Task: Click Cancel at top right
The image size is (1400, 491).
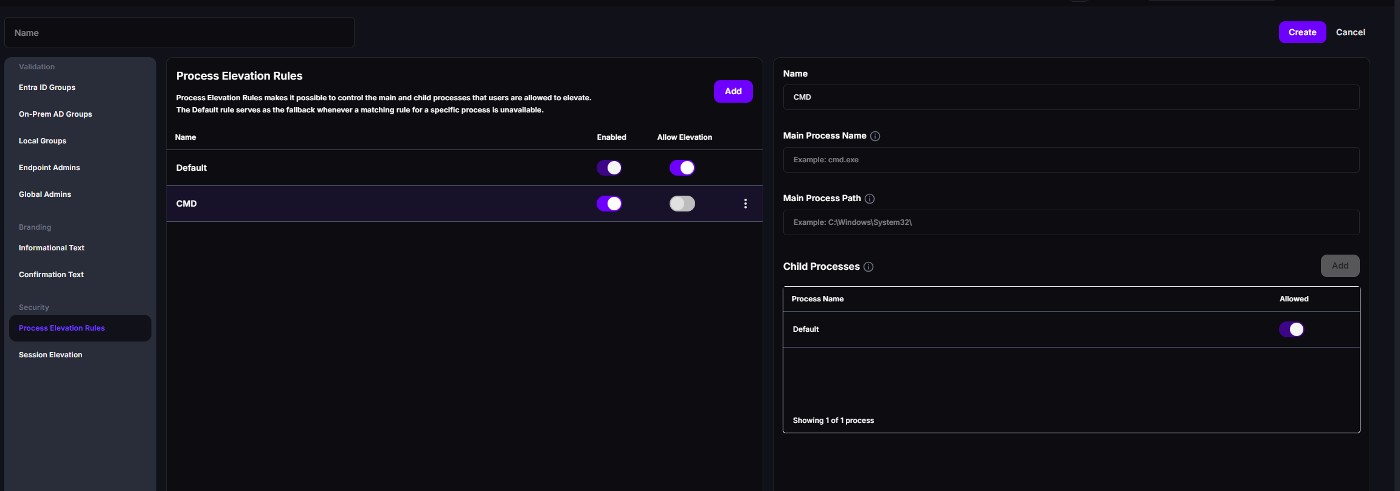Action: [1350, 32]
